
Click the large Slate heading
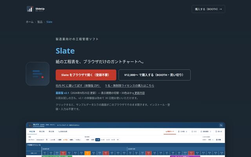tap(65, 51)
